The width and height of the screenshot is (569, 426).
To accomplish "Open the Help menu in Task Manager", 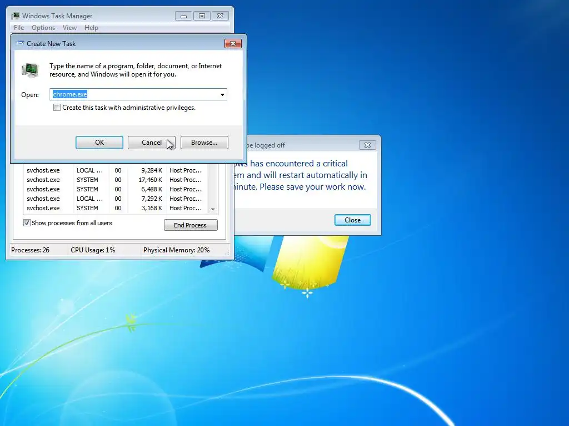I will (x=91, y=28).
